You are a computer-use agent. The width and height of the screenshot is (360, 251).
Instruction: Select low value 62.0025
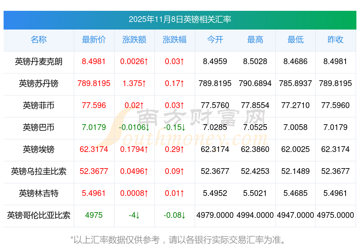pos(296,149)
